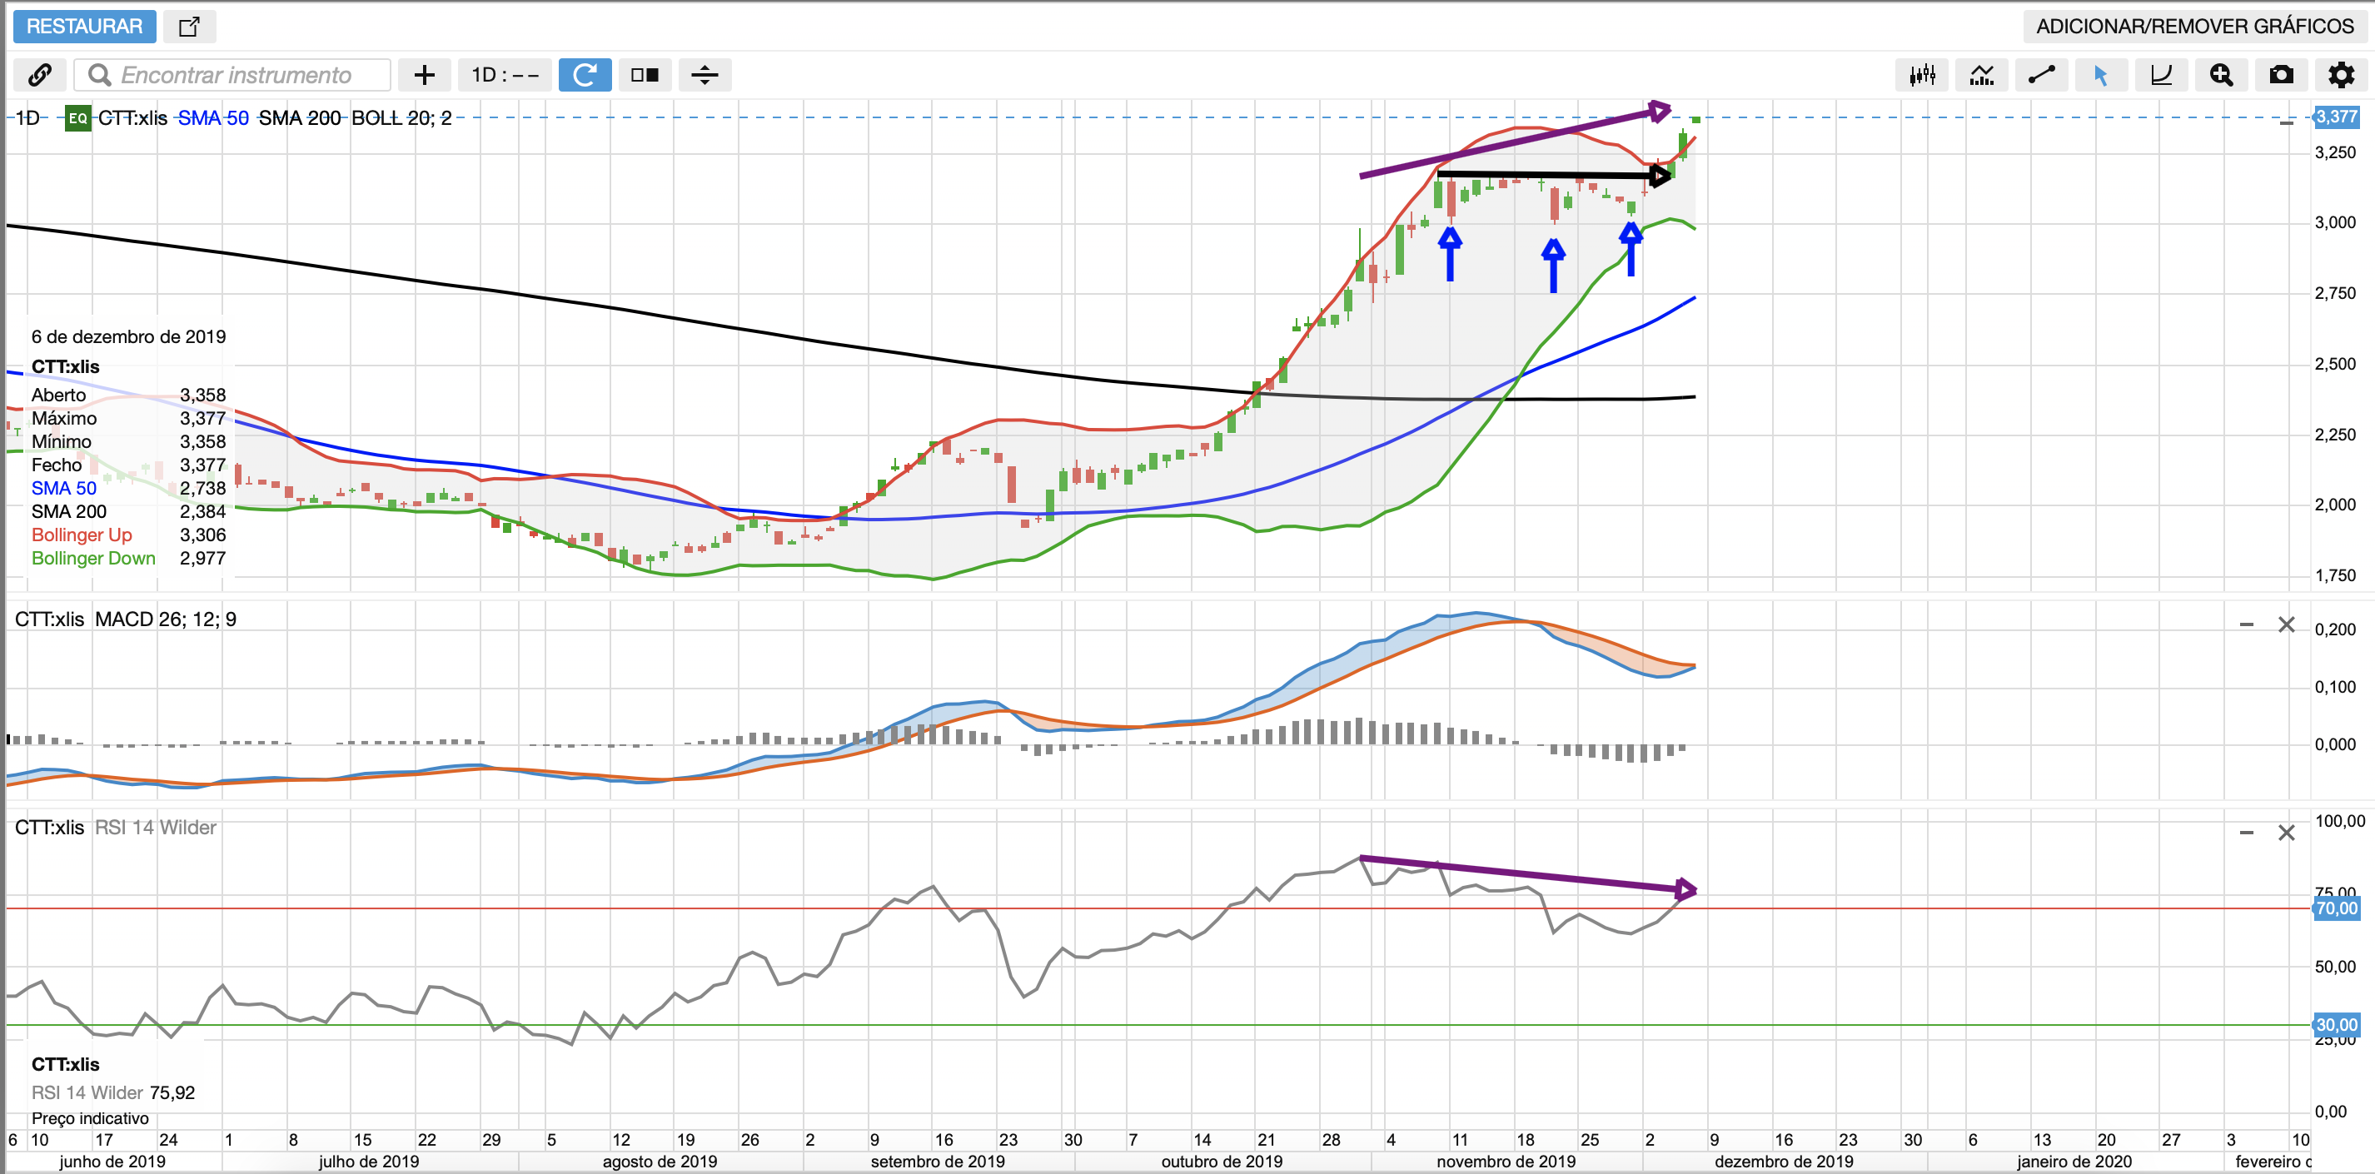Collapse the RSI 14 Wilder panel
The height and width of the screenshot is (1174, 2375).
tap(2246, 833)
